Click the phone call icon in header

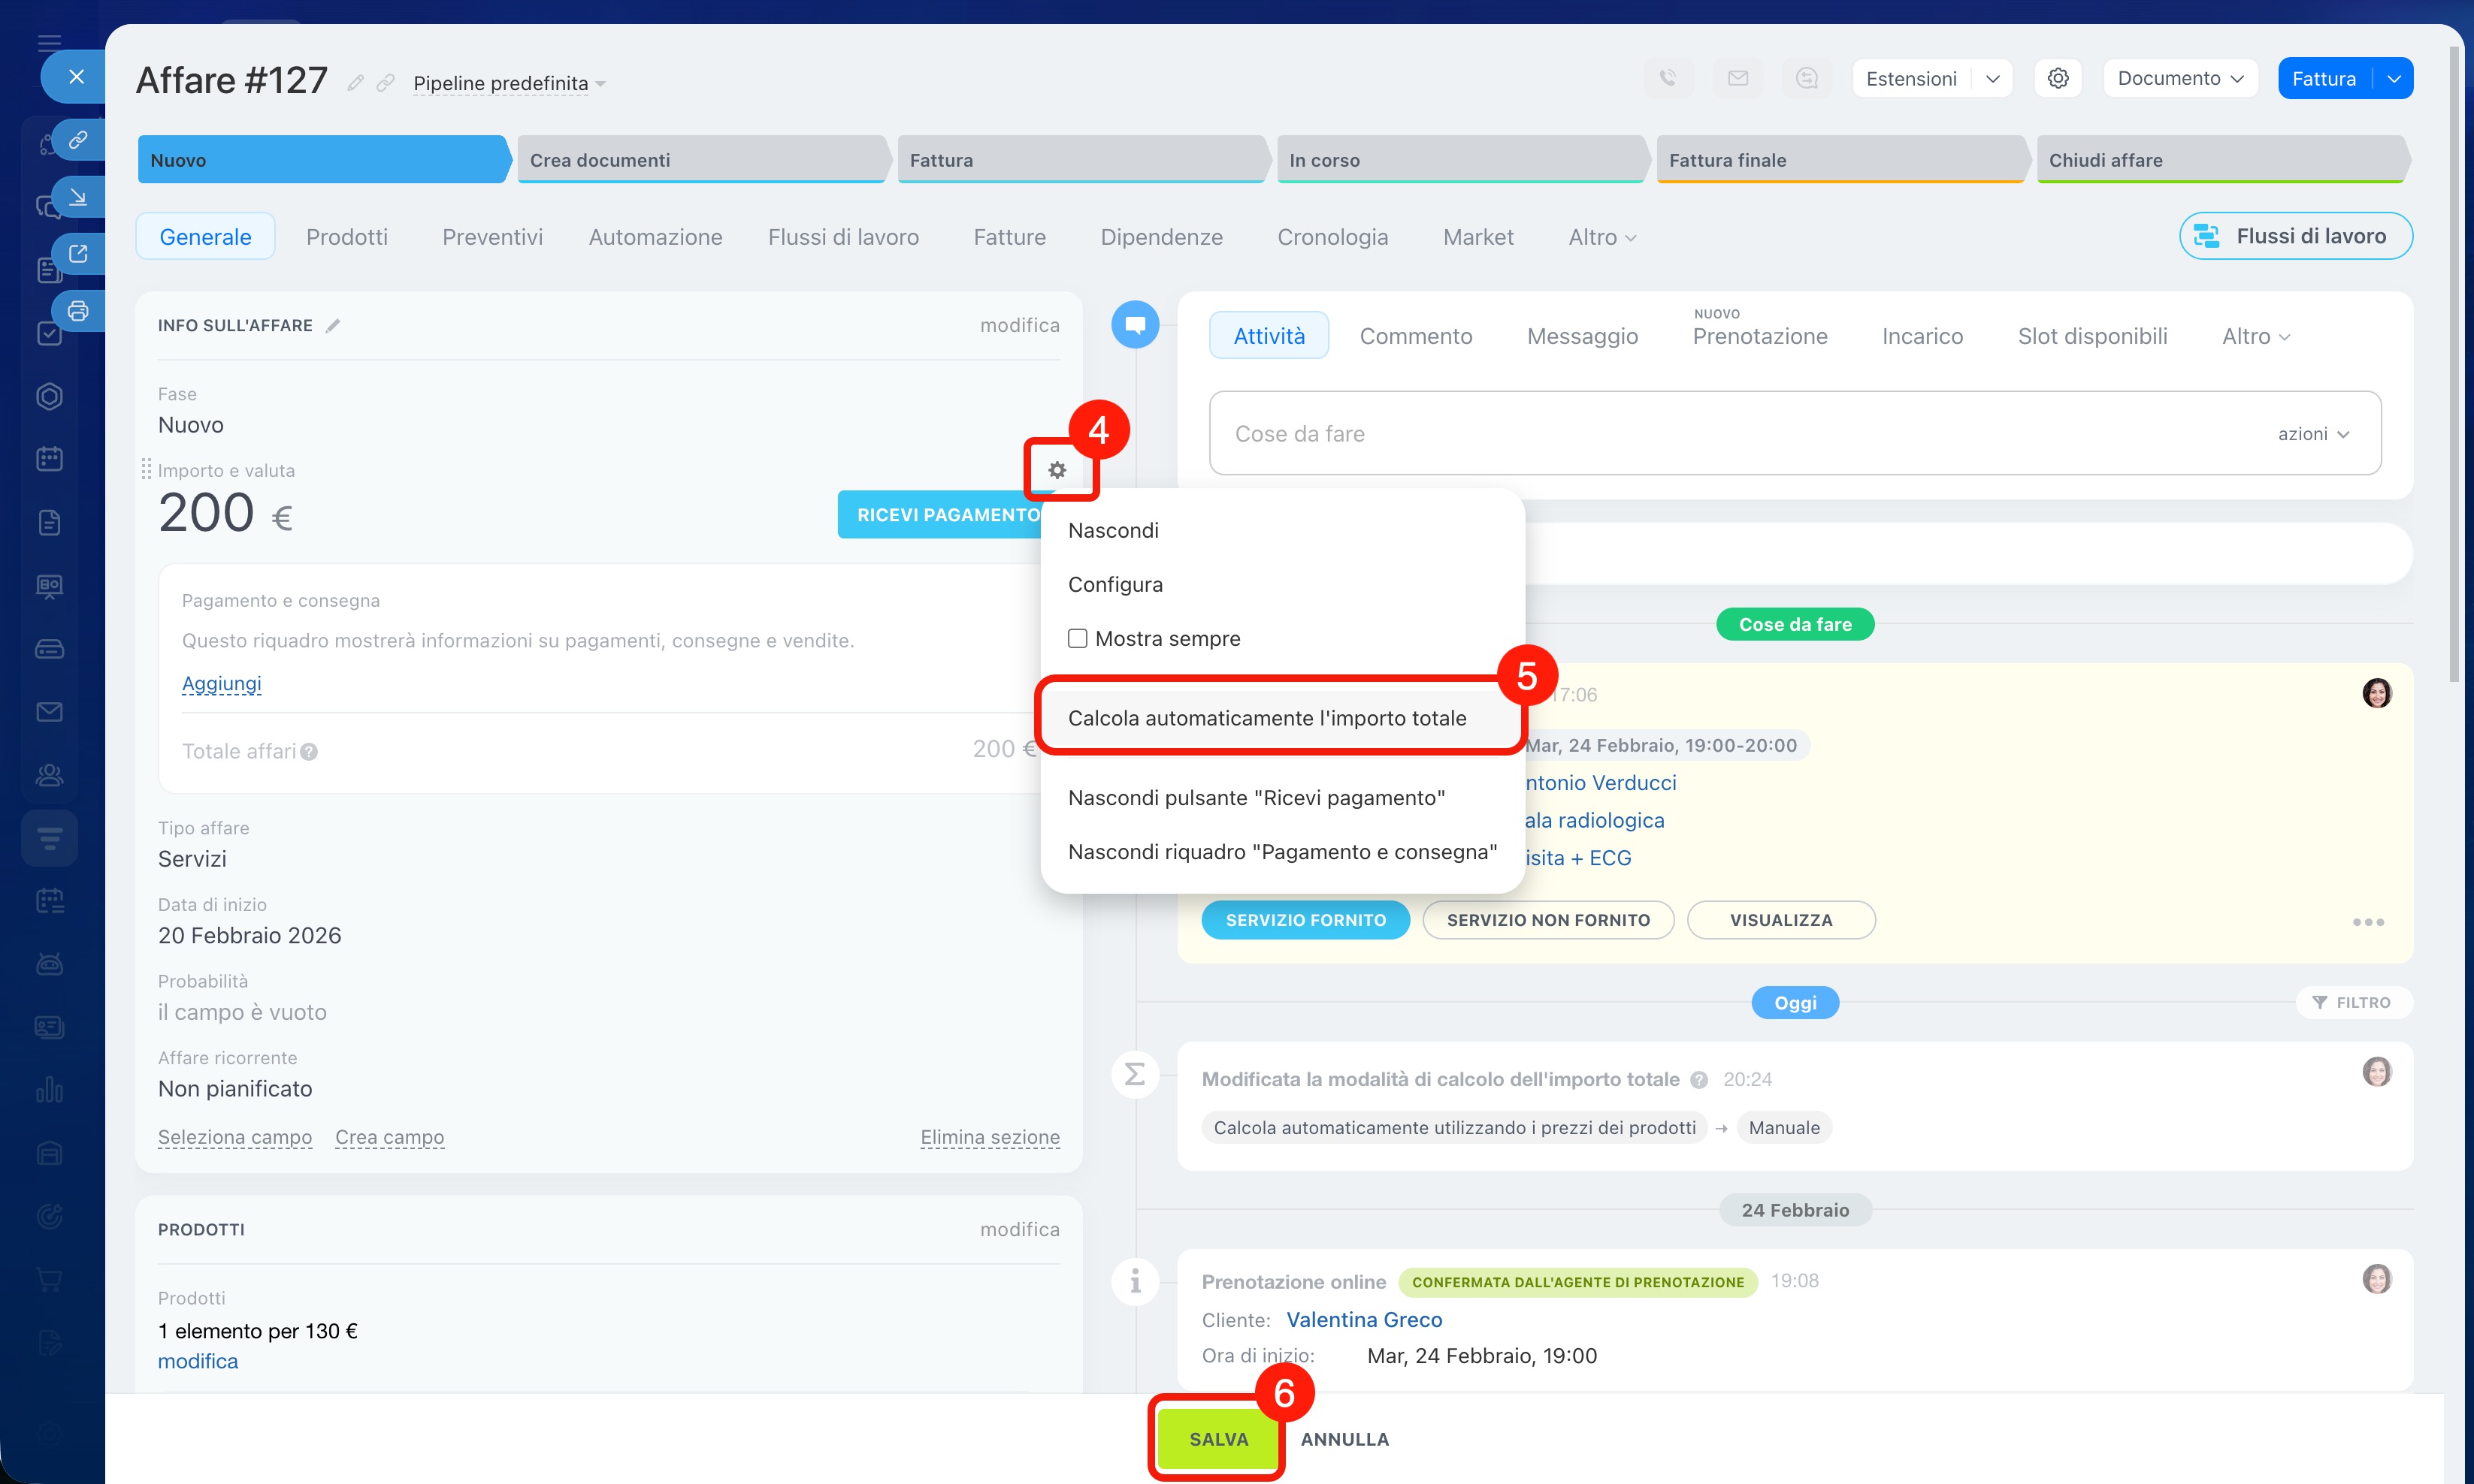click(x=1668, y=78)
